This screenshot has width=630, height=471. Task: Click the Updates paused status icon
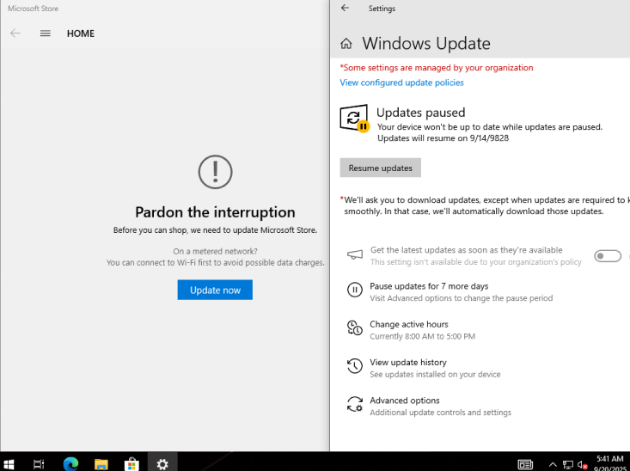pyautogui.click(x=354, y=118)
